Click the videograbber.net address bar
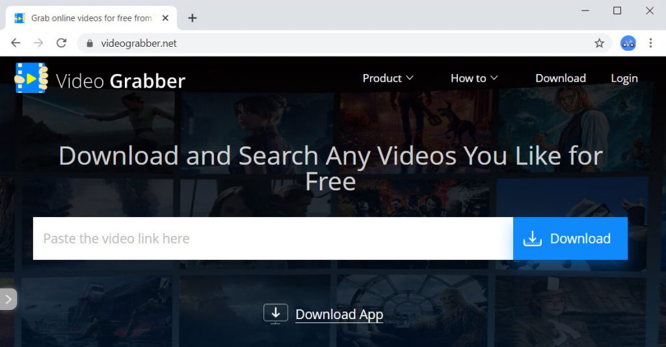666x347 pixels. coord(344,44)
